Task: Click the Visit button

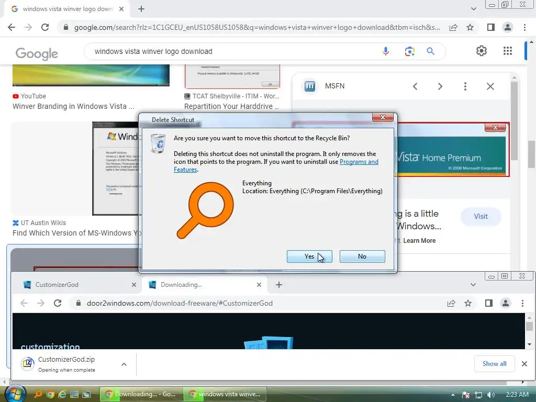Action: click(481, 216)
